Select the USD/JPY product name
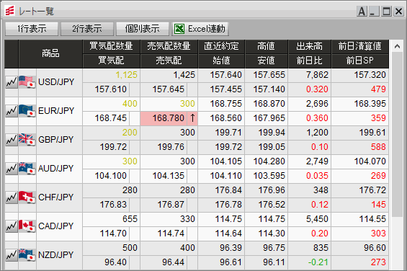Screen dimensions: 407x271 [x=55, y=82]
